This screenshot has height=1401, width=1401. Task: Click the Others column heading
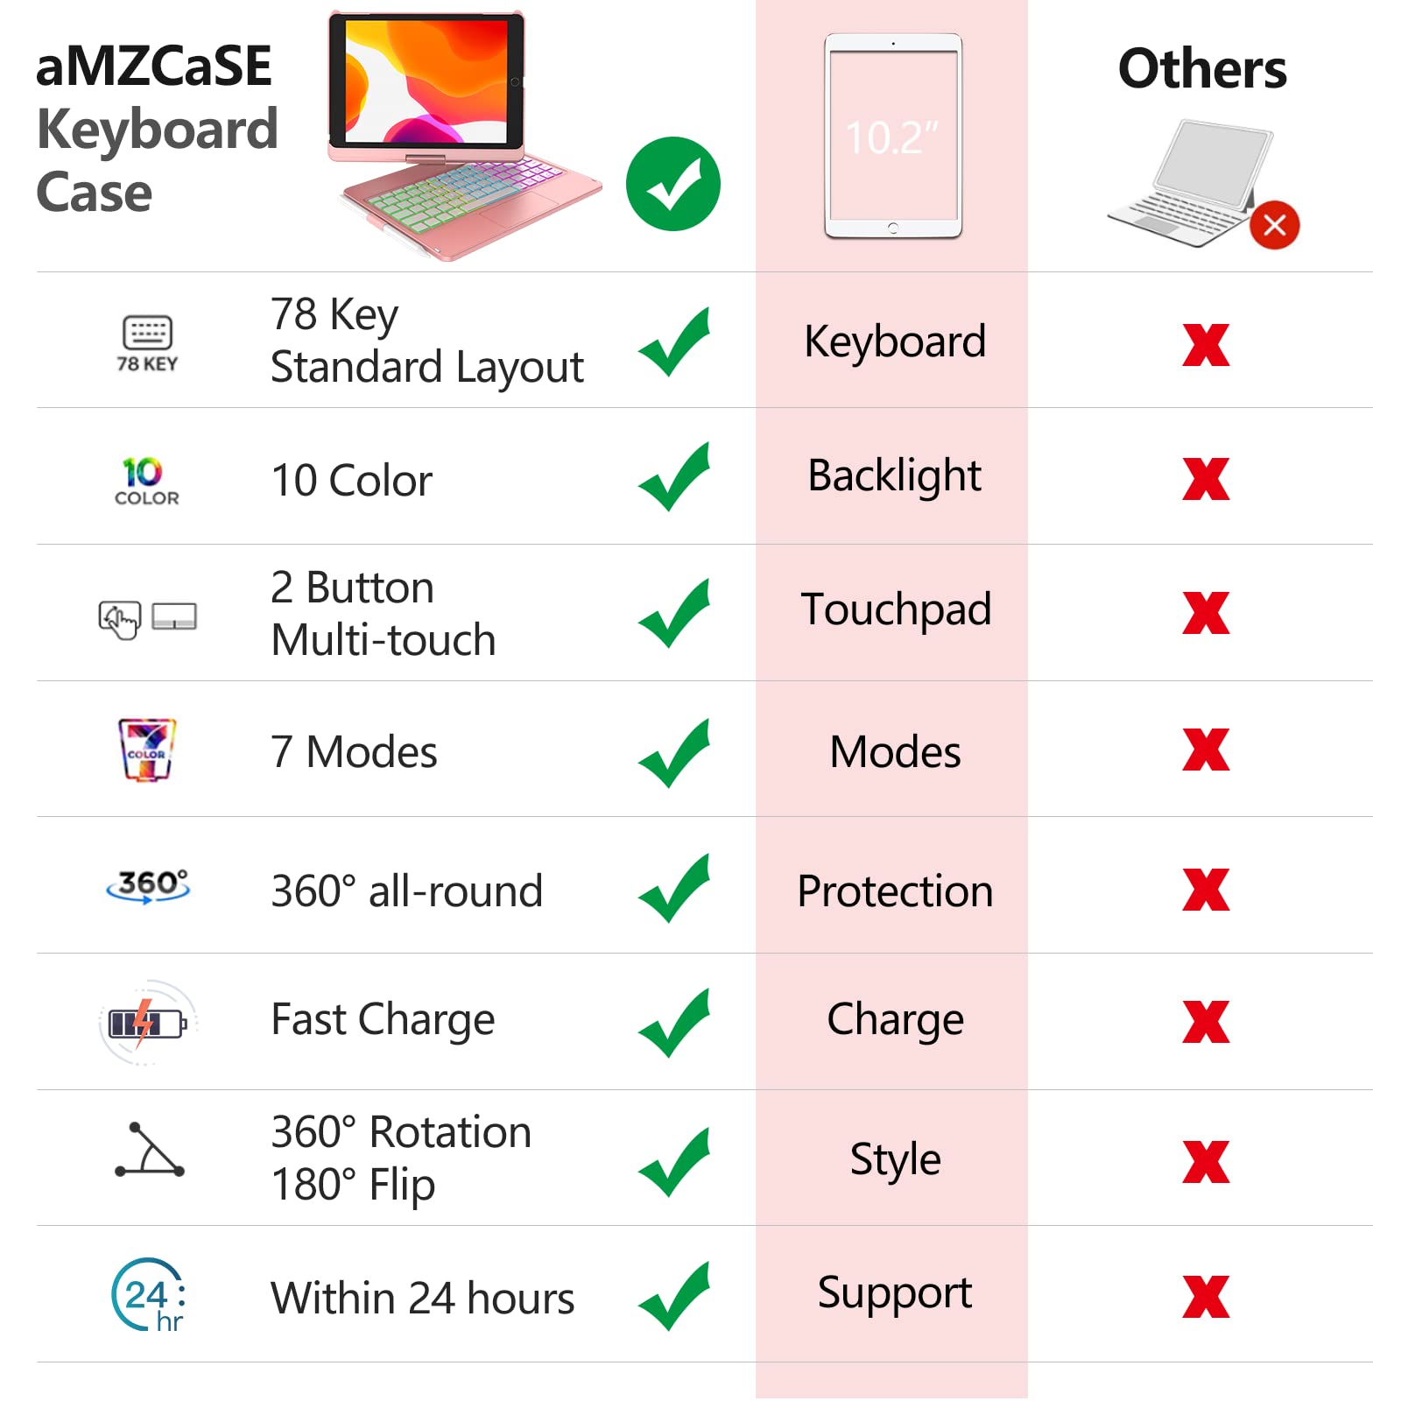click(x=1201, y=69)
